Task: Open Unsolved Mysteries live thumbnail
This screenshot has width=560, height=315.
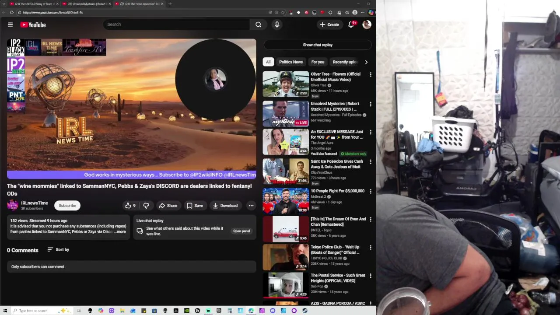Action: (x=286, y=114)
